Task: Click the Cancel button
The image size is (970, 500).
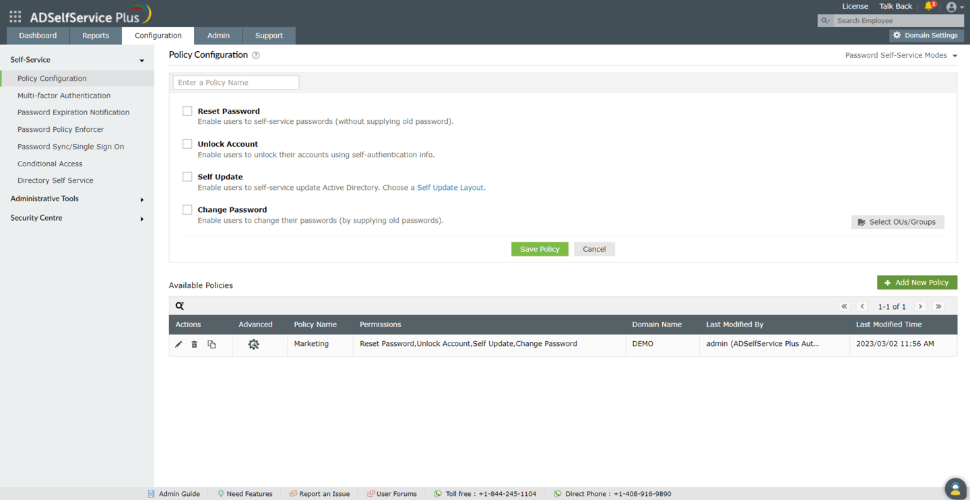Action: pos(594,249)
